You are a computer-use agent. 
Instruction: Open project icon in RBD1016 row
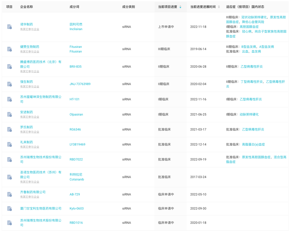(9, 223)
